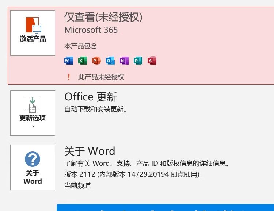This screenshot has height=211, width=274.
Task: Click the Microsoft 365 product name
Action: 91,30
